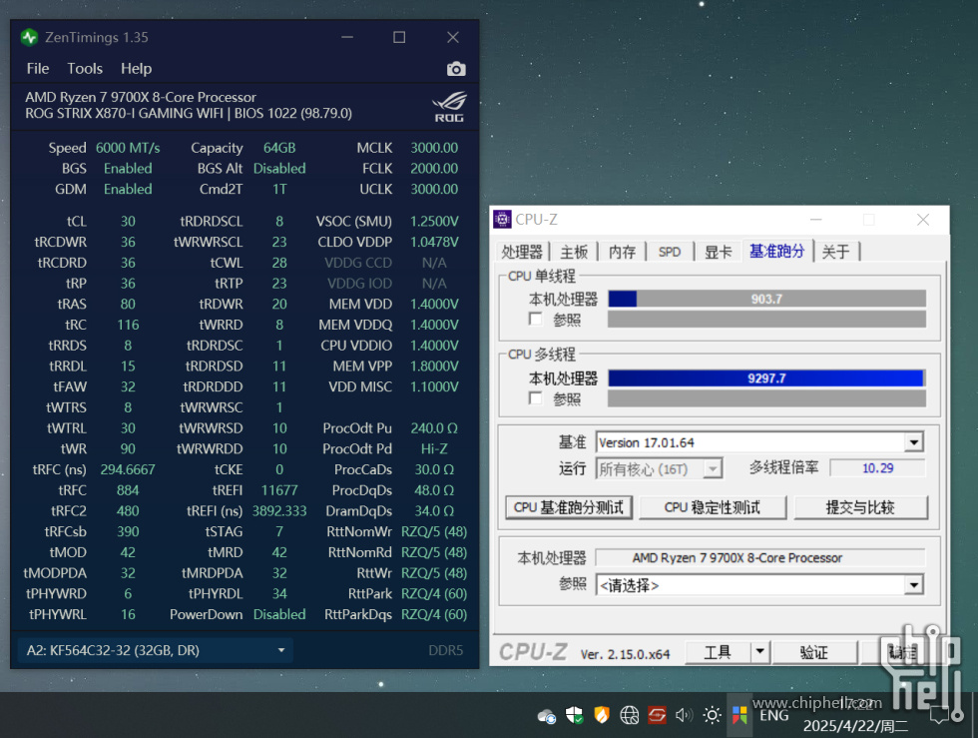Viewport: 978px width, 738px height.
Task: Click the ZenTimings app icon in the title bar
Action: click(x=29, y=38)
